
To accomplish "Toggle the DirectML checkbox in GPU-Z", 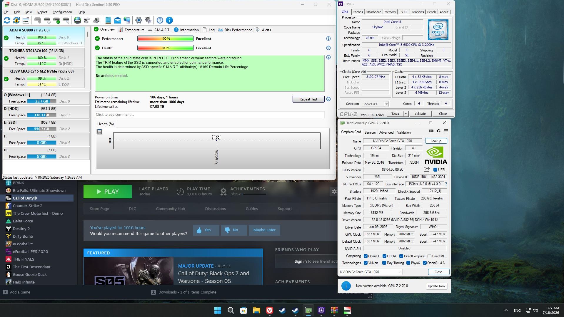I will [429, 256].
